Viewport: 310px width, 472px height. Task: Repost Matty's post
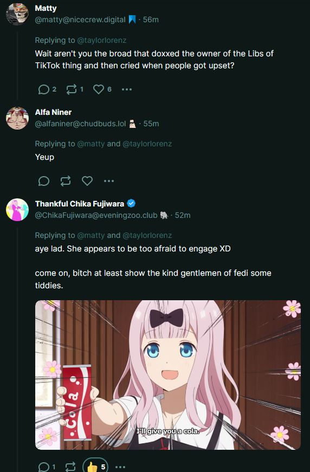(72, 89)
